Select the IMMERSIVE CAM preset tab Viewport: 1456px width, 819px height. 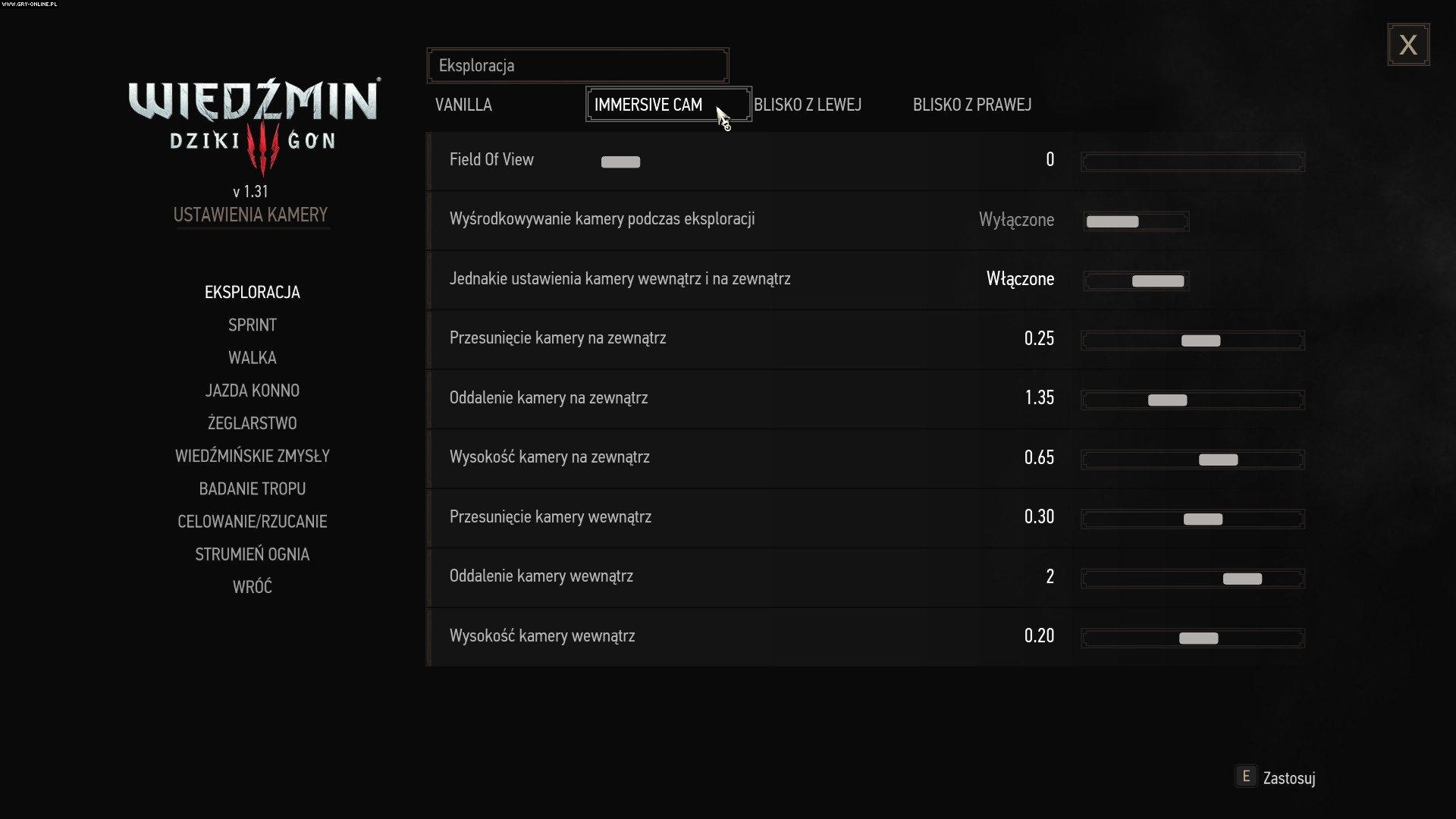point(649,105)
